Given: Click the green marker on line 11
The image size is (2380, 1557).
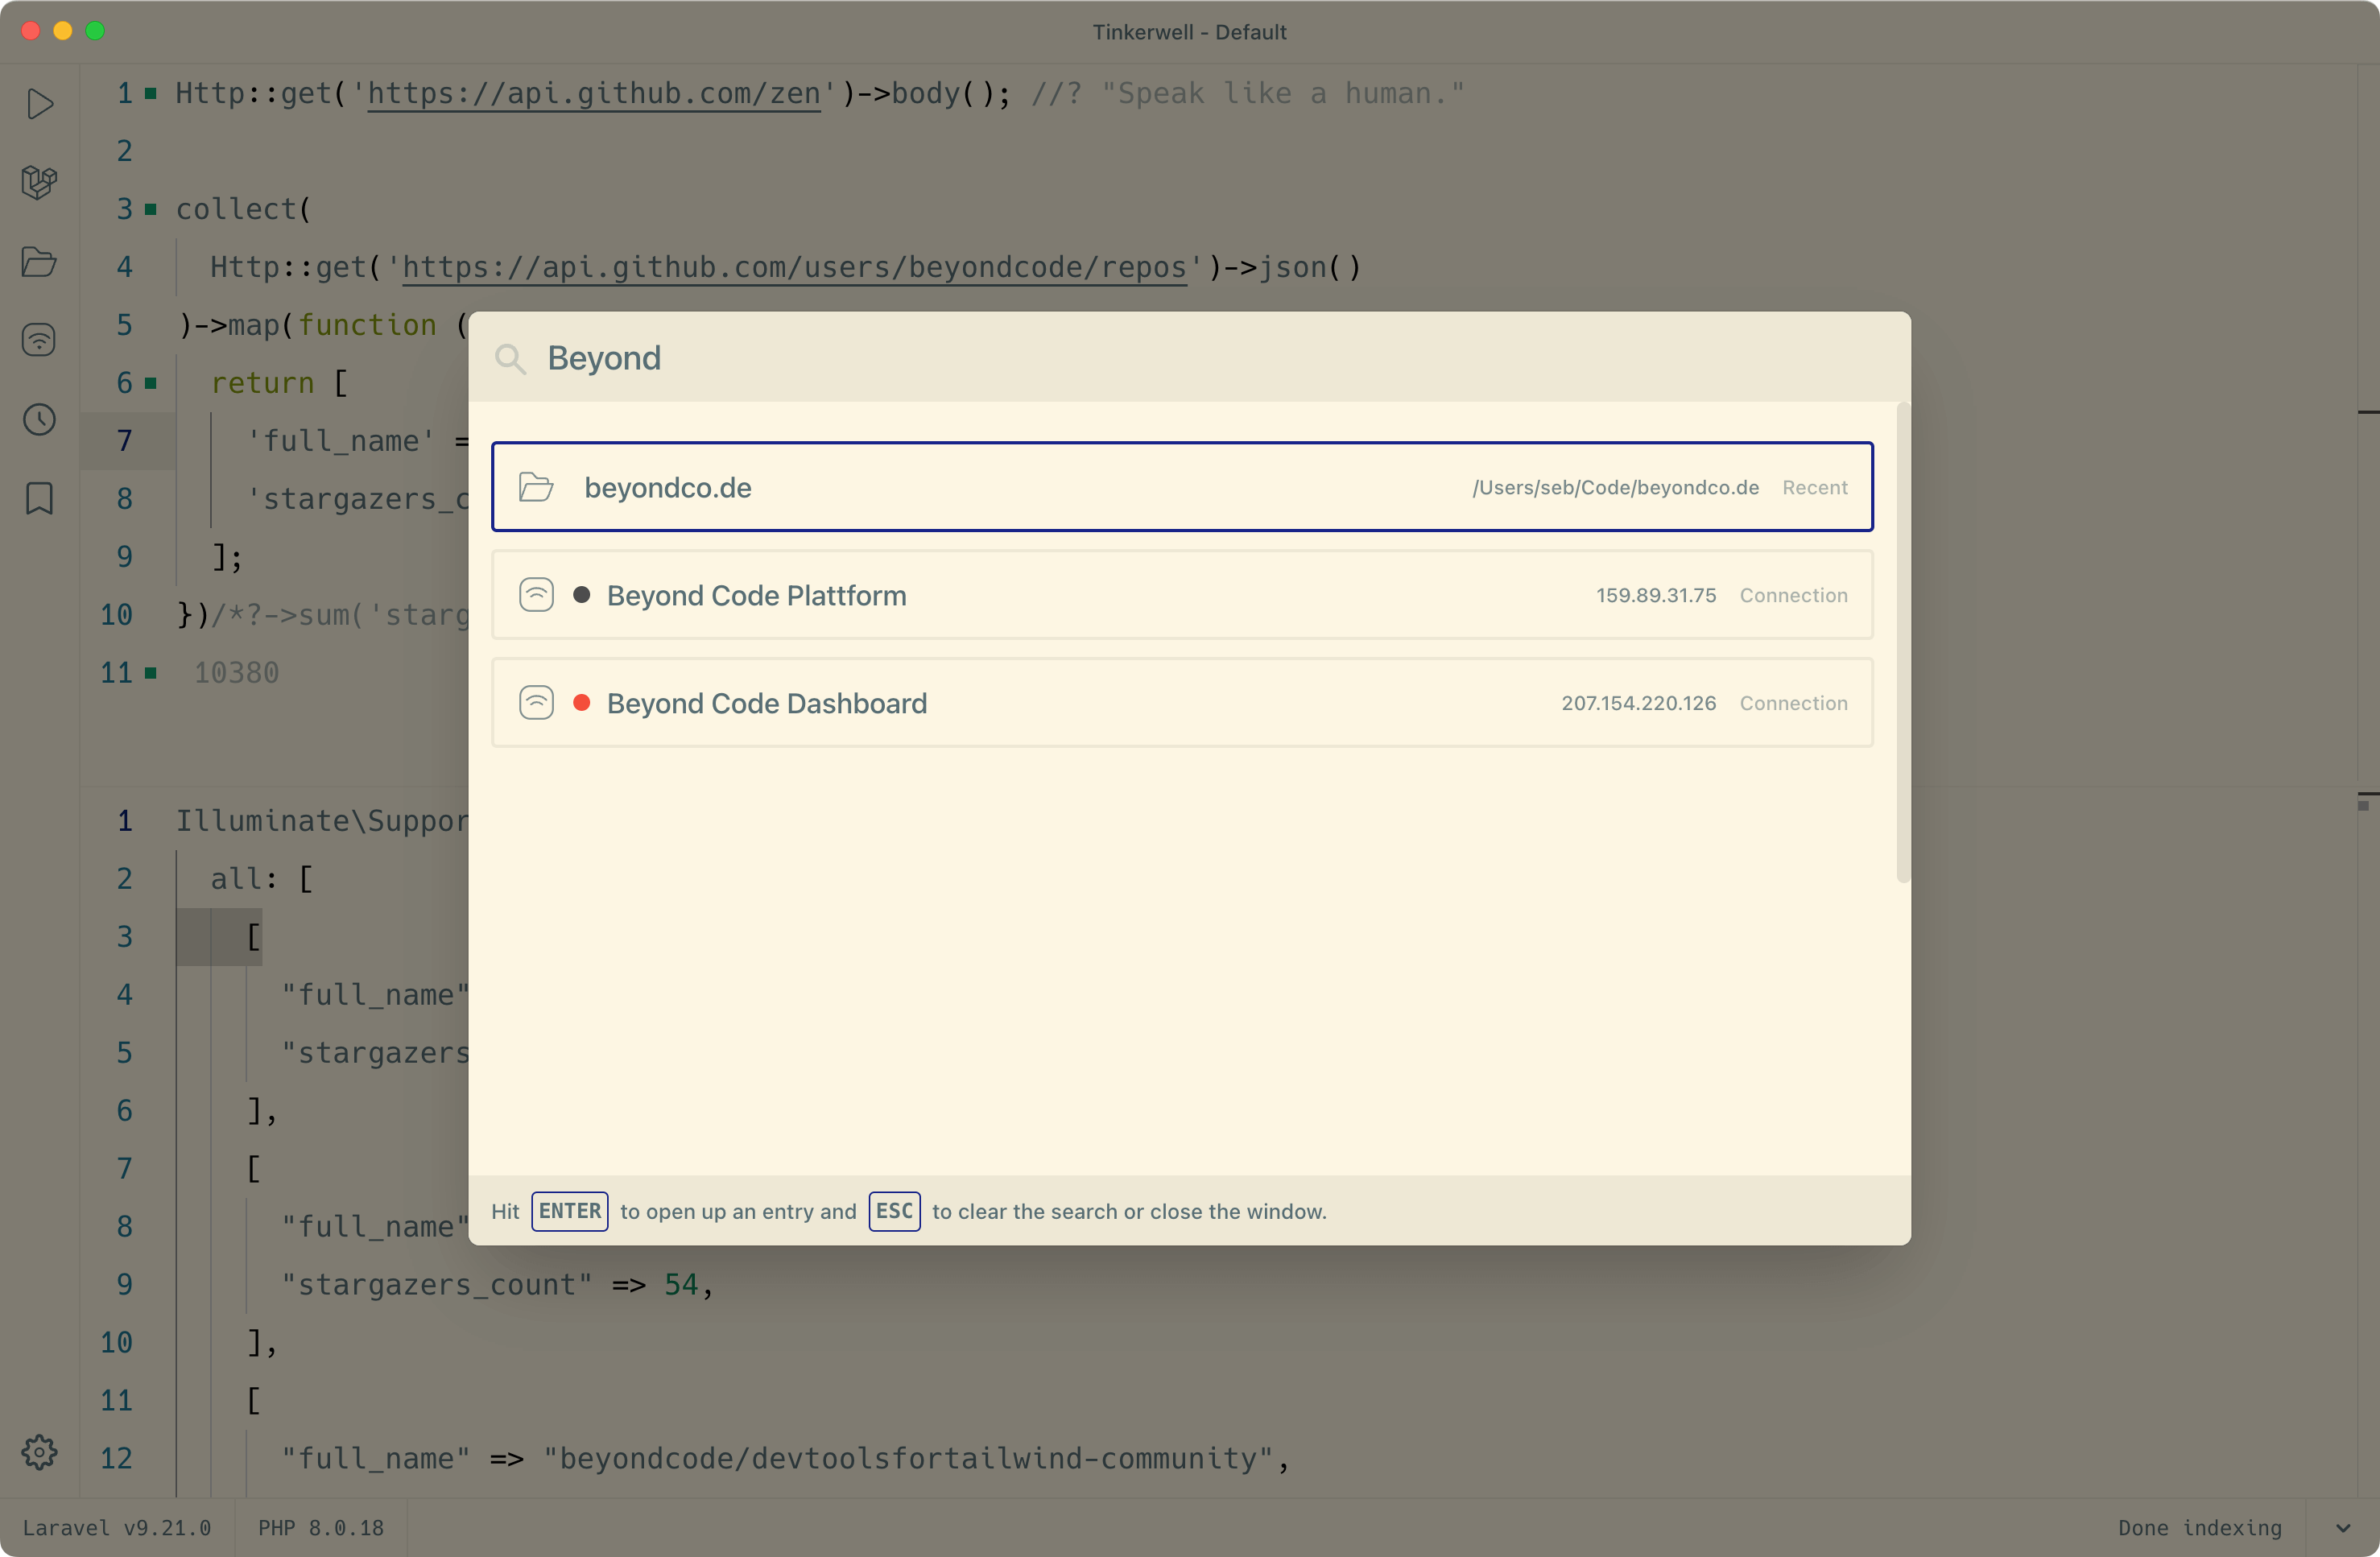Looking at the screenshot, I should point(151,672).
